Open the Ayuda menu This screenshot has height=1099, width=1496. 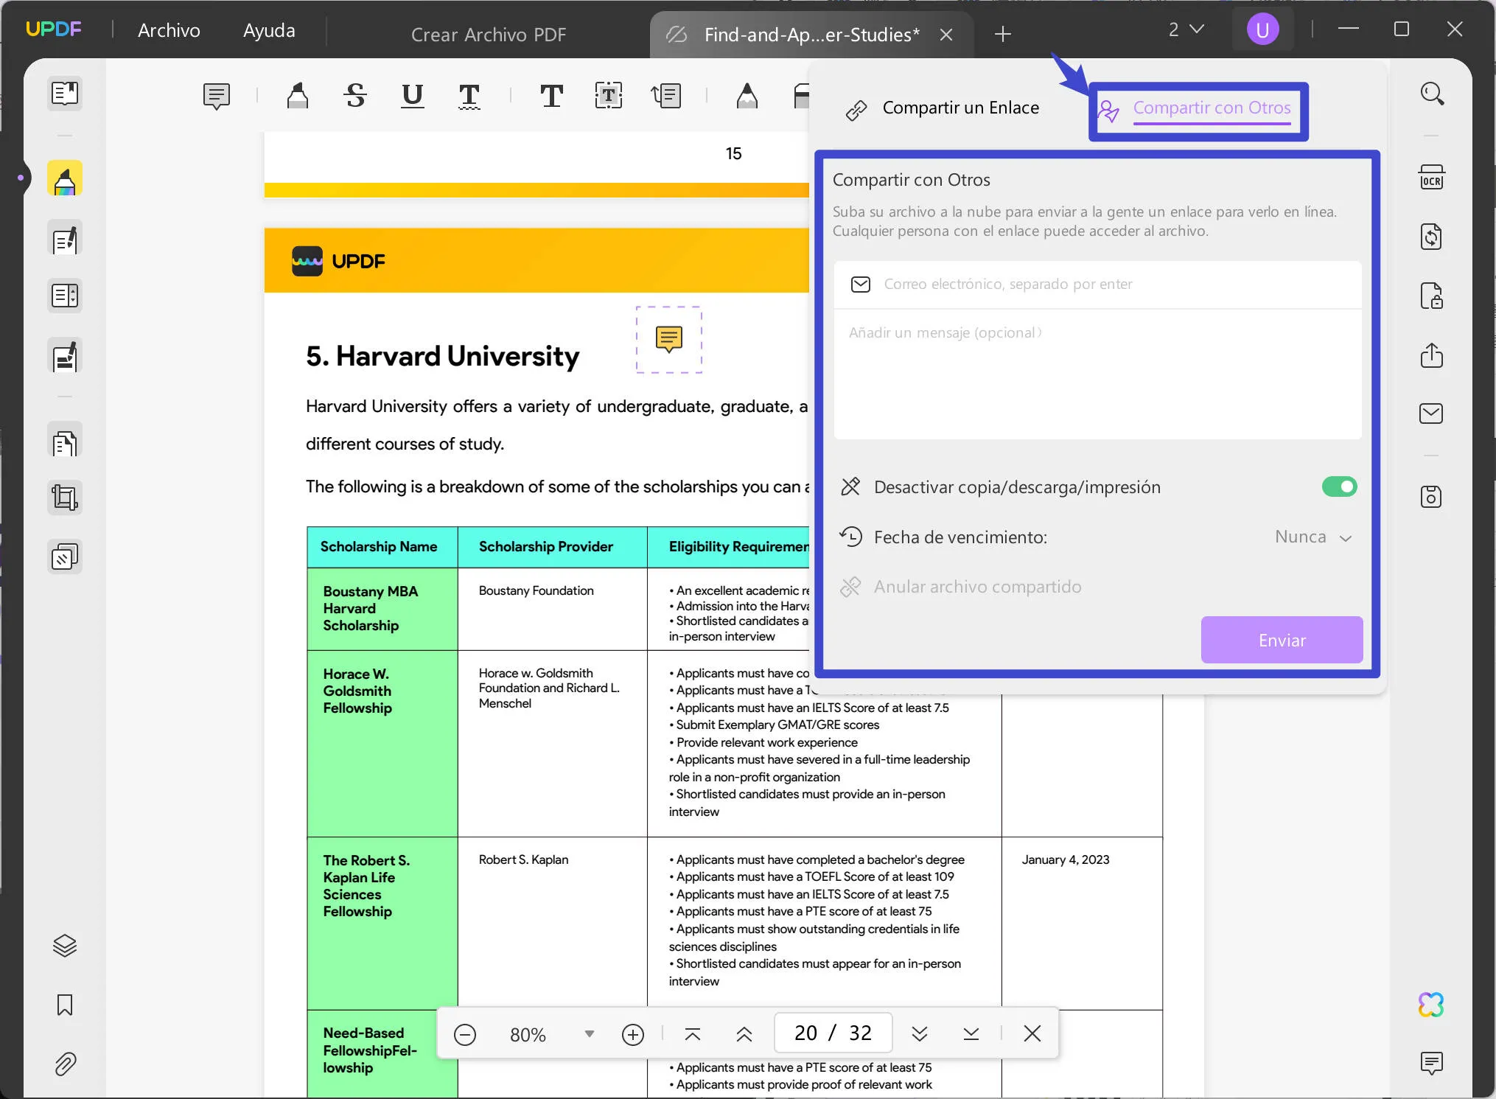click(x=269, y=30)
